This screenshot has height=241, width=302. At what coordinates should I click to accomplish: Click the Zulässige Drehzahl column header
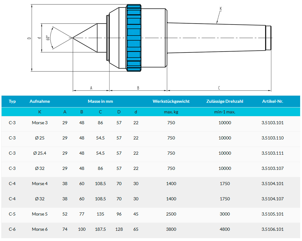pyautogui.click(x=225, y=101)
